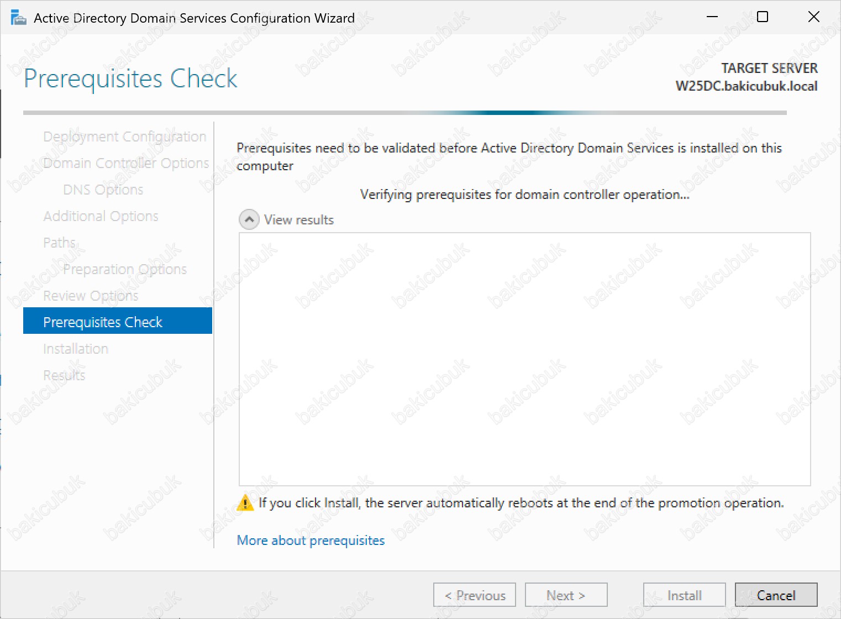The image size is (841, 619).
Task: Click inside the empty results list box
Action: coord(524,359)
